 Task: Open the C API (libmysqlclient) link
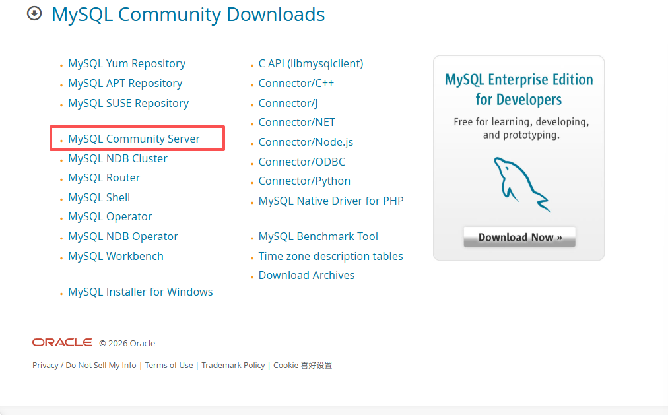tap(311, 63)
